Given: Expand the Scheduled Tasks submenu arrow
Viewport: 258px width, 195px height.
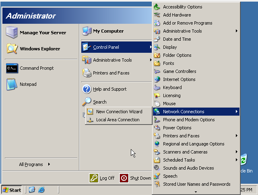Looking at the screenshot, I should click(237, 160).
